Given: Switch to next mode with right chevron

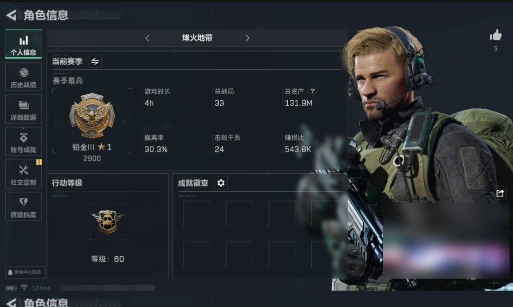Looking at the screenshot, I should point(247,38).
